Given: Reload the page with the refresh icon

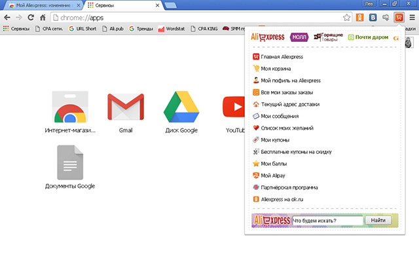Looking at the screenshot, I should [x=31, y=18].
